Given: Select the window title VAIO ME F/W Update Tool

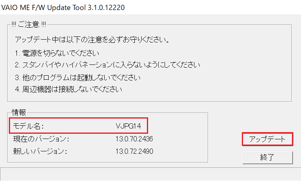Looking at the screenshot, I should (63, 8).
